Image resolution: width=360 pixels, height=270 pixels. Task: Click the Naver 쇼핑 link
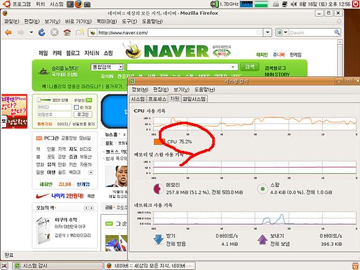pos(108,53)
